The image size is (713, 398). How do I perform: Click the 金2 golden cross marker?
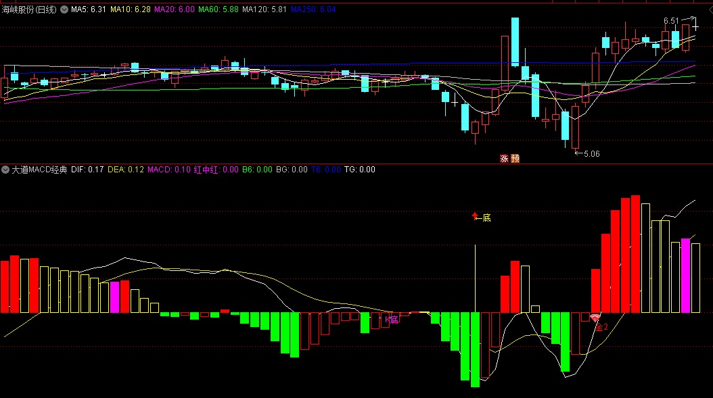pyautogui.click(x=601, y=326)
